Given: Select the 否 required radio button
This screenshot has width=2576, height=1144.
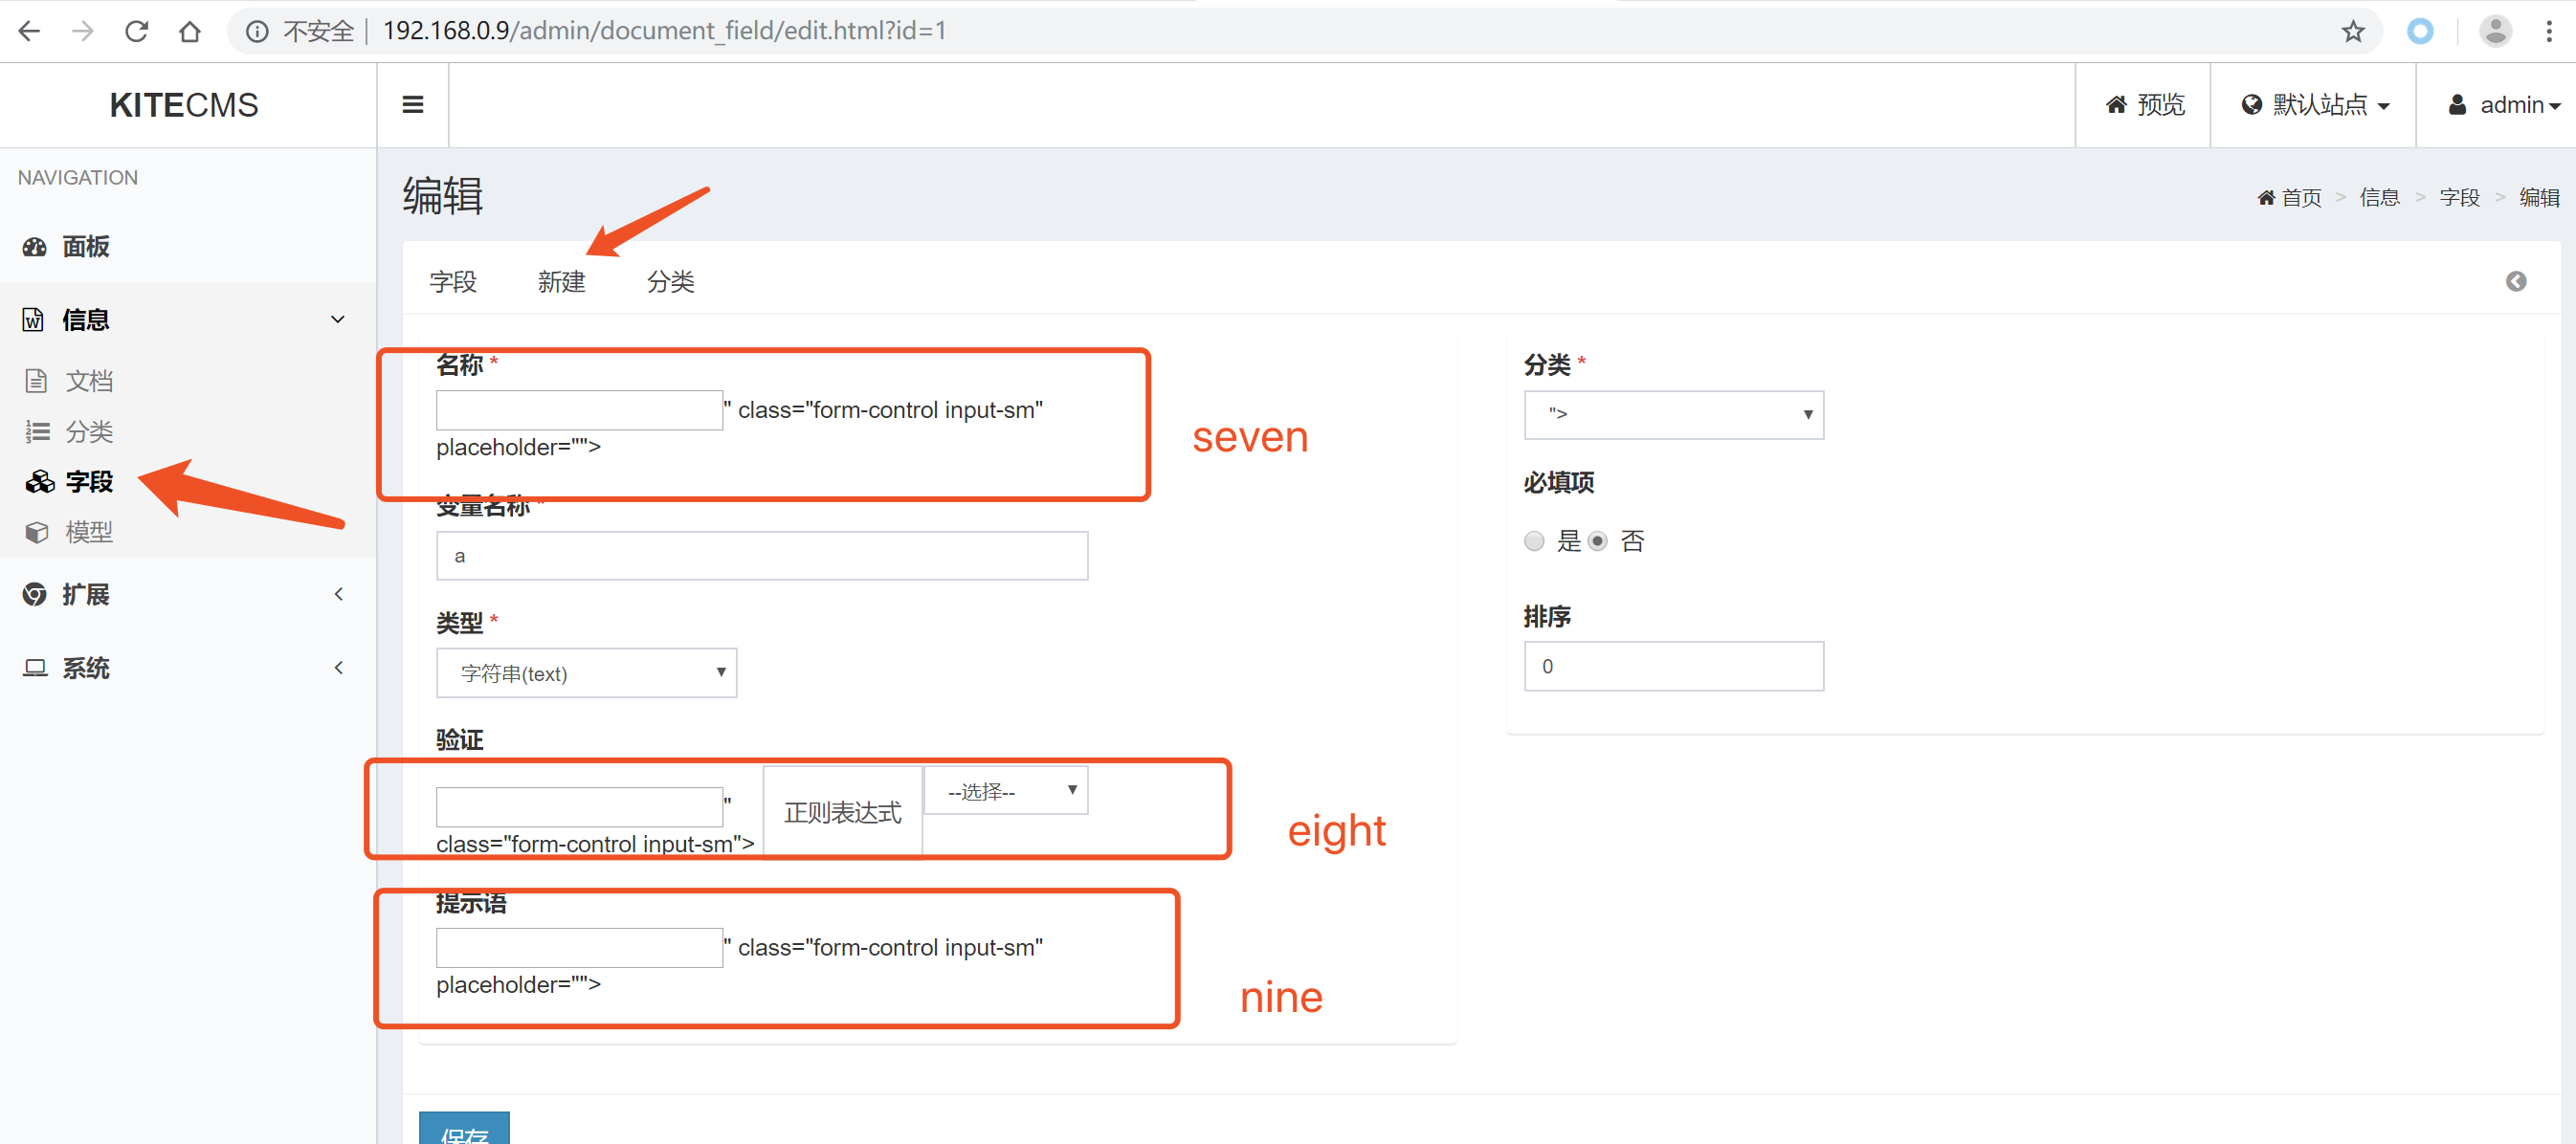Looking at the screenshot, I should [x=1598, y=541].
